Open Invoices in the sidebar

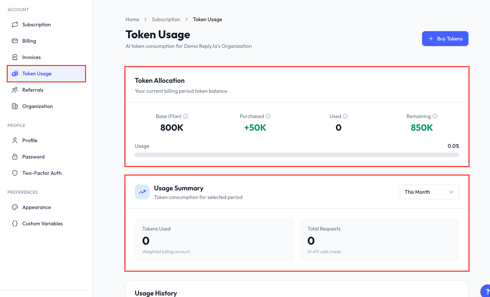[46, 57]
